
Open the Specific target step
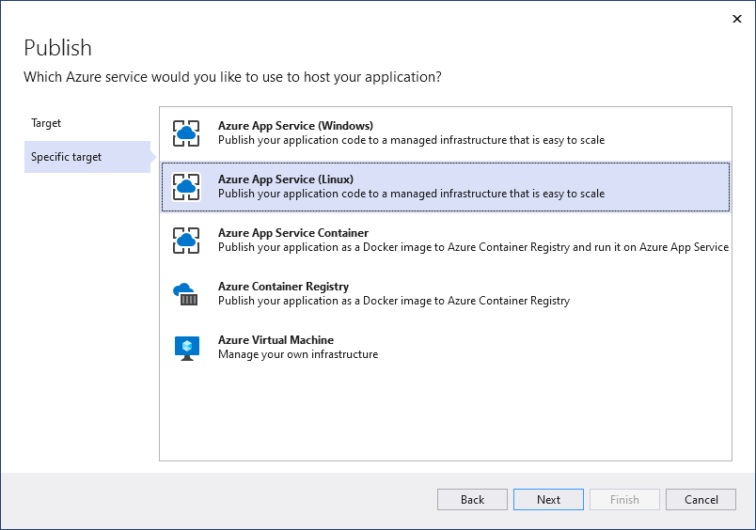click(87, 157)
